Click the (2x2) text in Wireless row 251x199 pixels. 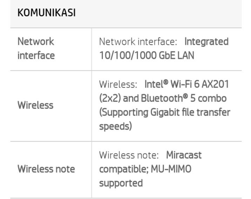[110, 98]
